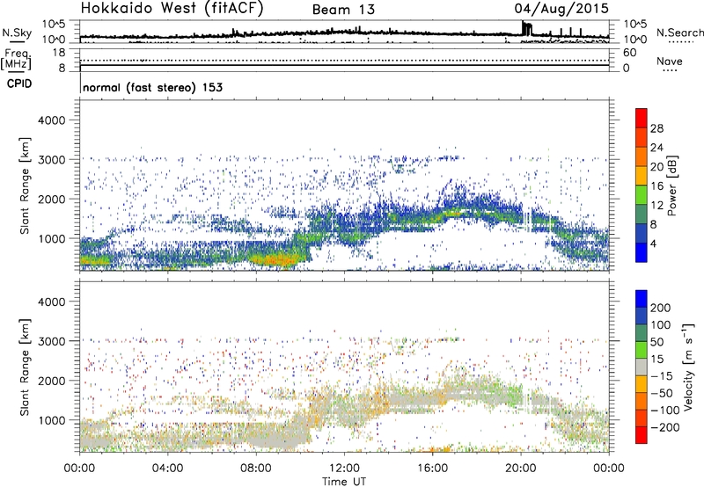The height and width of the screenshot is (487, 704).
Task: Click the "12" power color bar label
Action: pyautogui.click(x=656, y=205)
